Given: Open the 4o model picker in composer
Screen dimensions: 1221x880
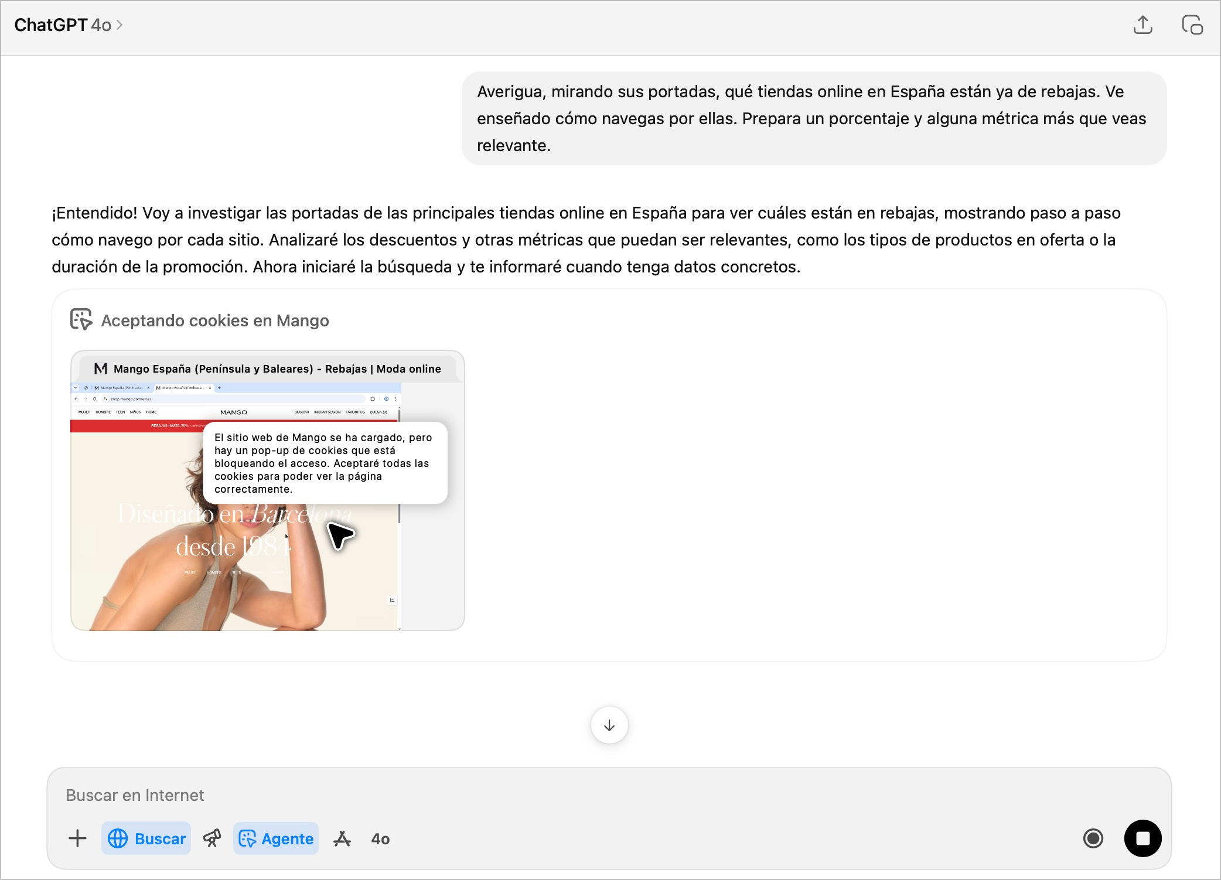Looking at the screenshot, I should [380, 839].
